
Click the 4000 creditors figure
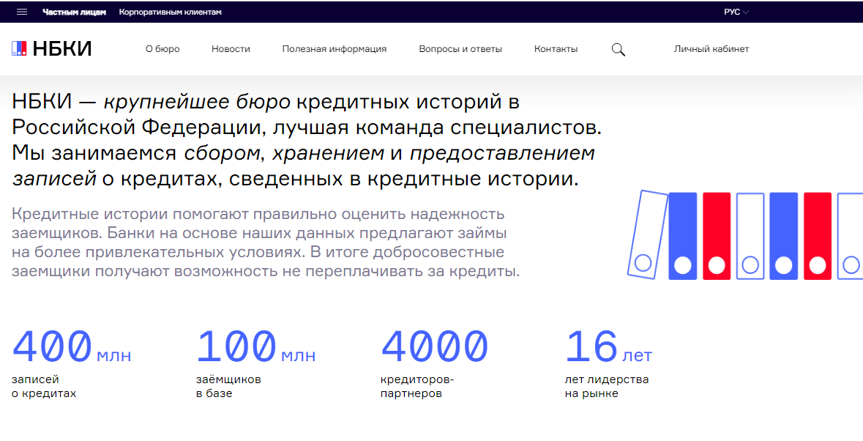(x=434, y=346)
